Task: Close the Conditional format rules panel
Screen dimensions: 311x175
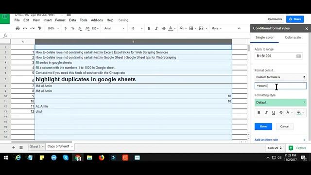Action: [x=307, y=29]
